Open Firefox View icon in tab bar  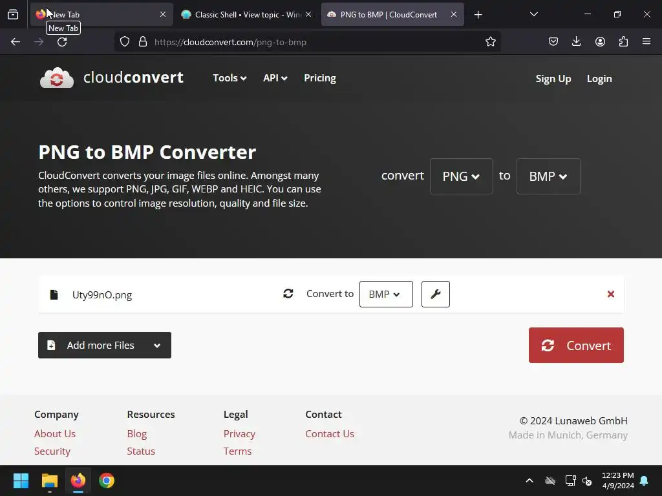coord(13,15)
